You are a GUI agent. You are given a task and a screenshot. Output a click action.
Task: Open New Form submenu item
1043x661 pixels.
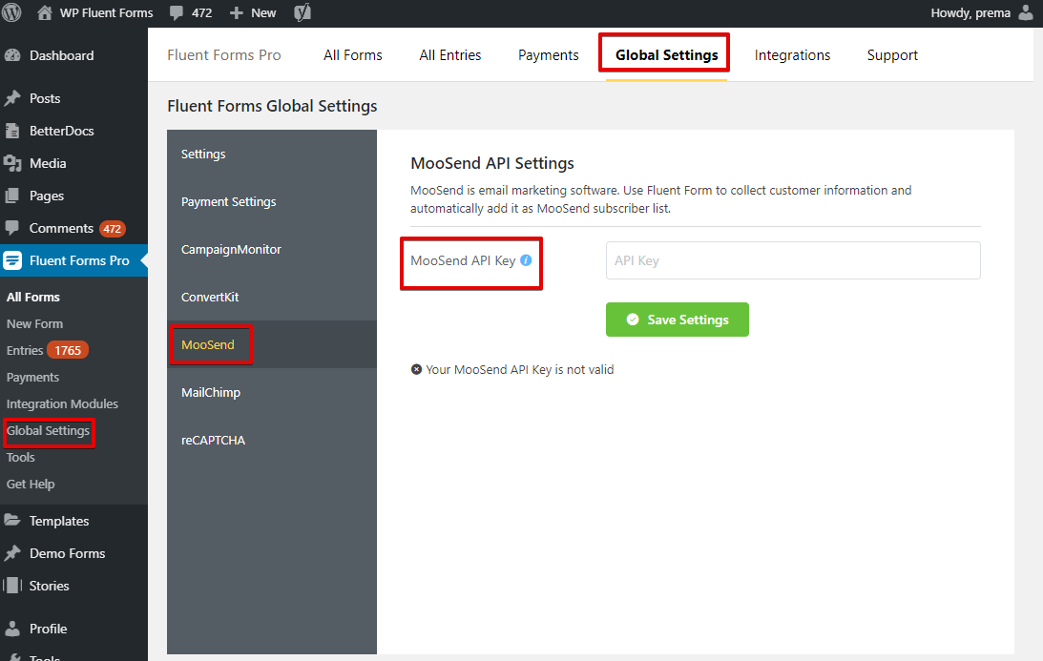34,324
